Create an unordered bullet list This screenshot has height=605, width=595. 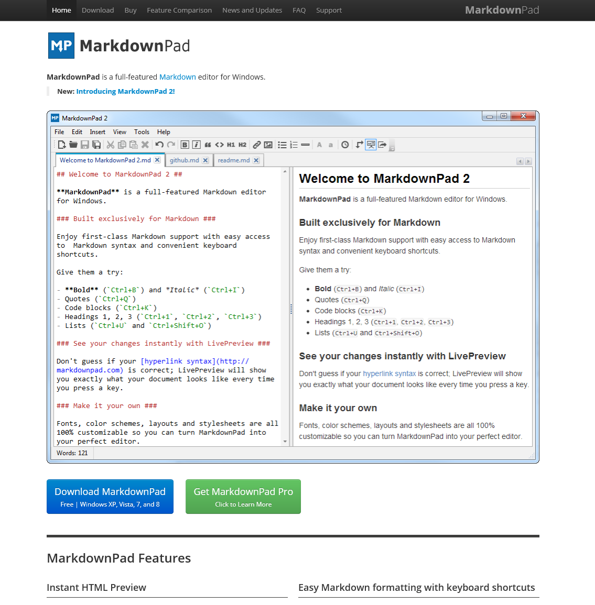[282, 145]
